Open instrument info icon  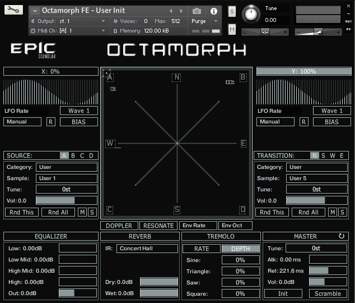click(x=213, y=11)
